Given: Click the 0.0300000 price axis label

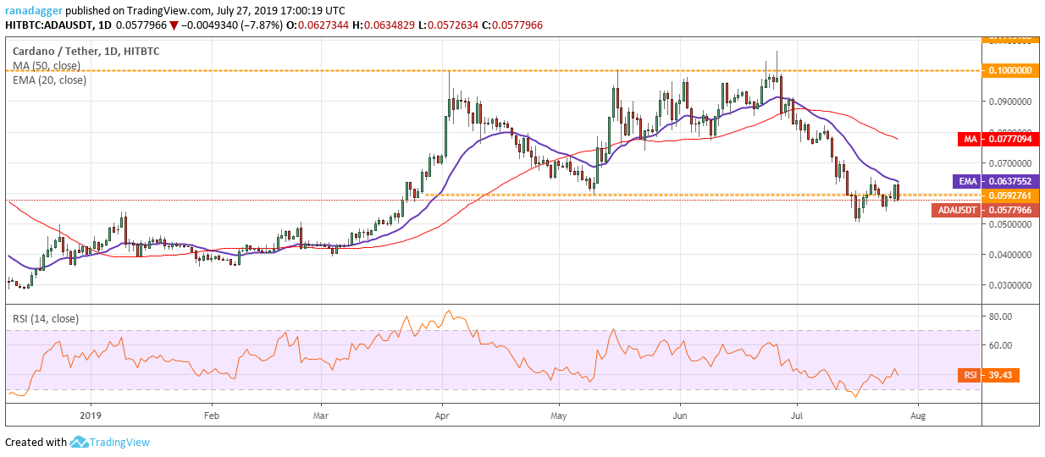Looking at the screenshot, I should pos(1009,286).
